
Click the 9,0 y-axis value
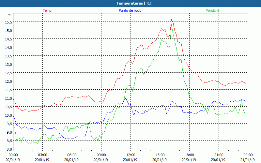pos(9,132)
